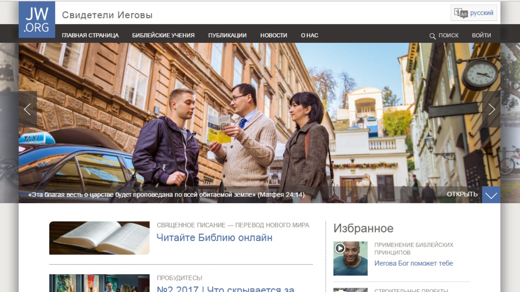The height and width of the screenshot is (292, 520).
Task: Click the Пробудитесь magazine thumbnail
Action: (x=99, y=283)
